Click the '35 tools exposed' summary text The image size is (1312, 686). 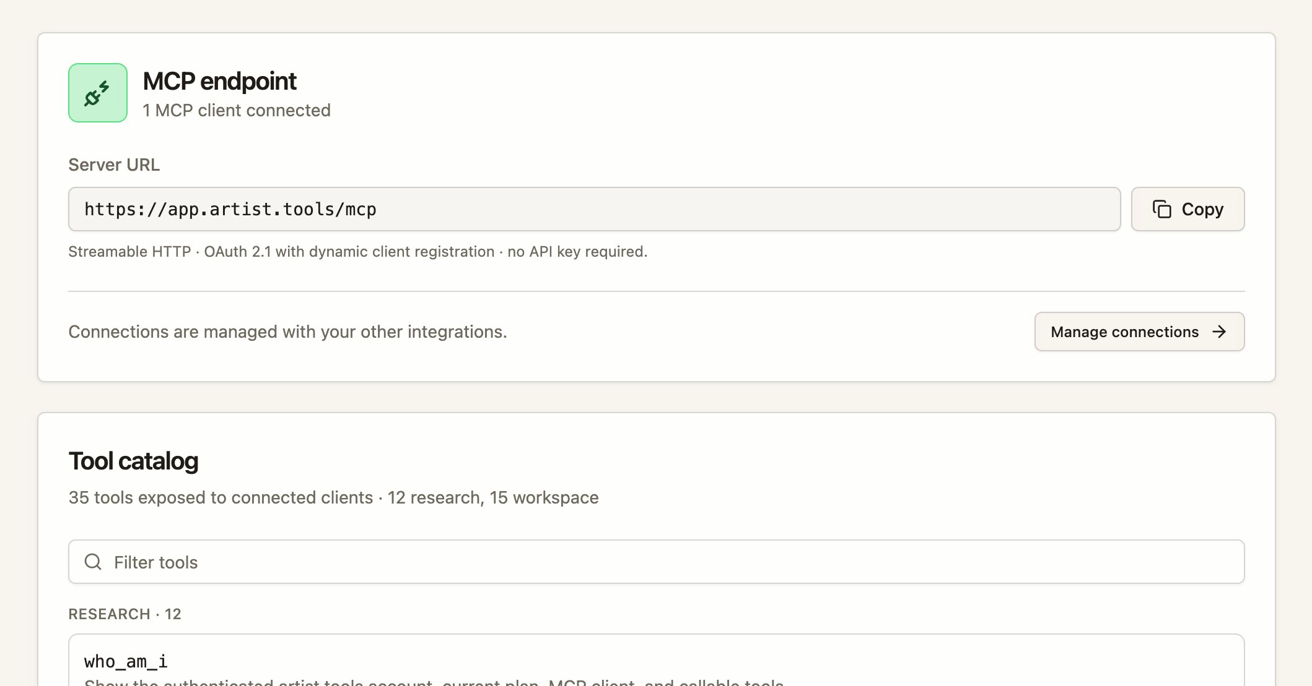click(333, 497)
